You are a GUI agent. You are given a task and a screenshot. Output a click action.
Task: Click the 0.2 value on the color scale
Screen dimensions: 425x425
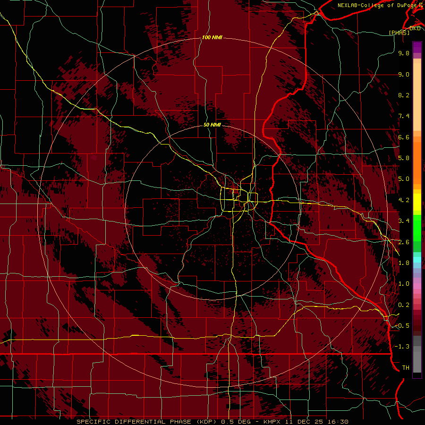coord(404,305)
